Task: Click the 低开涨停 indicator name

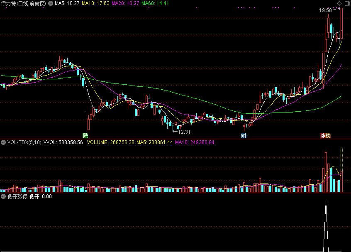Action: click(17, 196)
